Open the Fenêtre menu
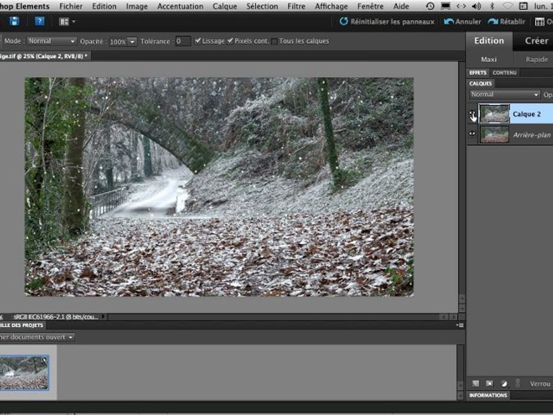553x415 pixels. (370, 6)
